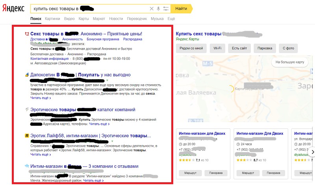Viewport: 315px width, 185px height.
Task: Toggle the С фото filter
Action: click(288, 48)
